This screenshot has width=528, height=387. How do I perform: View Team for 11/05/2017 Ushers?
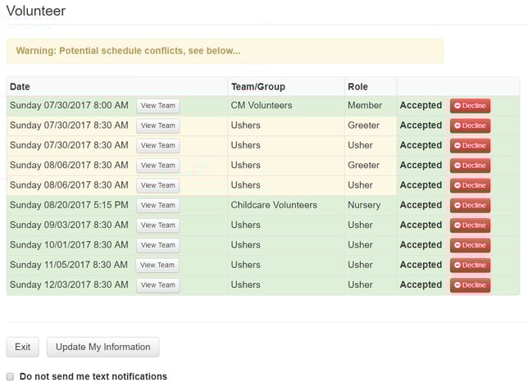(157, 265)
